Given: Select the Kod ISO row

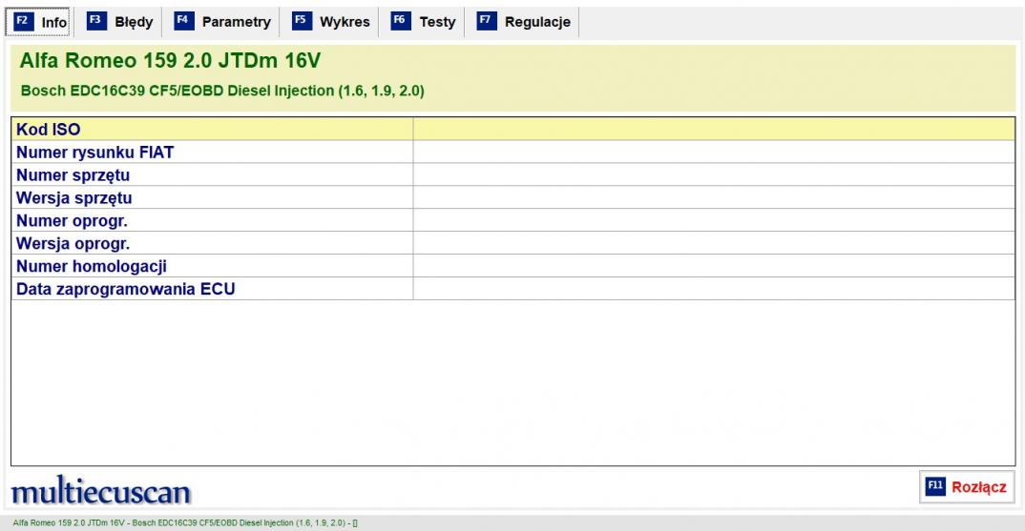Looking at the screenshot, I should click(x=513, y=130).
